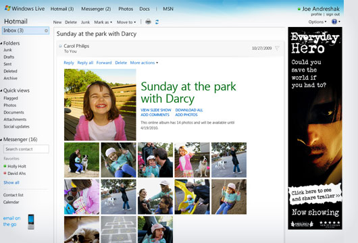358x243 pixels.
Task: Expand the Mark as dropdown
Action: point(103,22)
